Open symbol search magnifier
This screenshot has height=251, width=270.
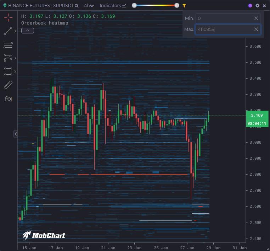pos(77,6)
